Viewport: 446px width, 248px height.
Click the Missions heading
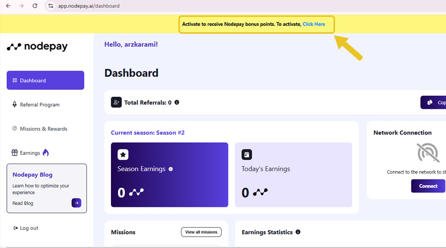point(123,232)
